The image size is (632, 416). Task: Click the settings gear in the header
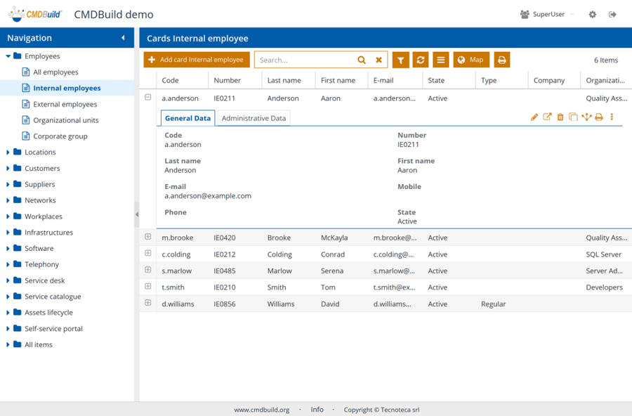pos(591,13)
